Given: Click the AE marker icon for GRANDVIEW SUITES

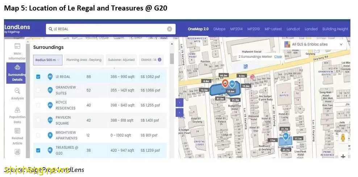Looking at the screenshot, I should 50,90.
